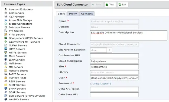169x102 pixels.
Task: Click the IBM i Servers icon
Action: [x=6, y=56]
